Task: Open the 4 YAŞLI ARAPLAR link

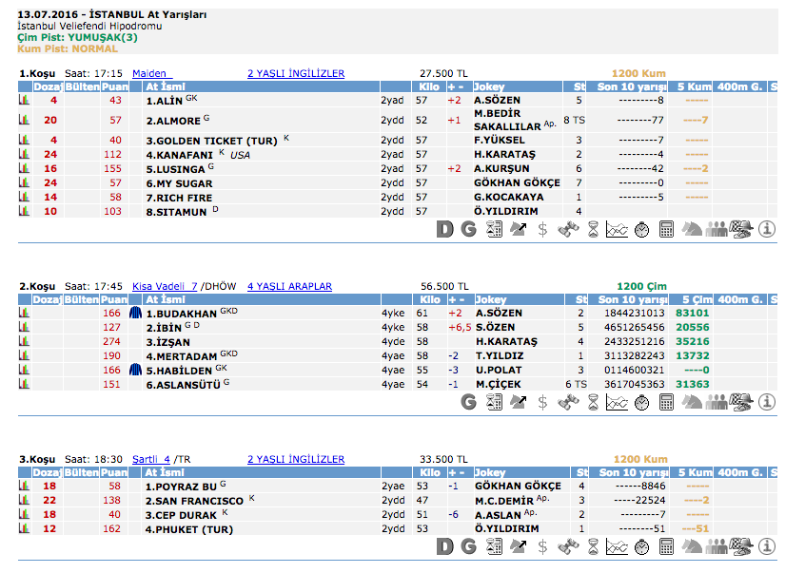Action: tap(289, 286)
